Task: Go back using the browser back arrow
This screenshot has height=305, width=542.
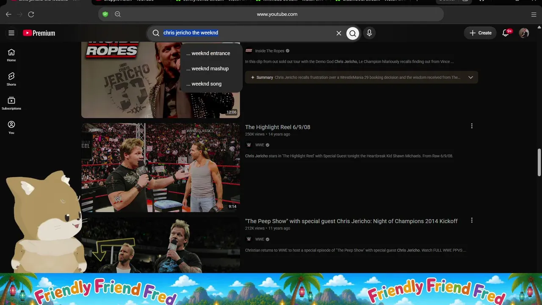Action: (x=8, y=14)
